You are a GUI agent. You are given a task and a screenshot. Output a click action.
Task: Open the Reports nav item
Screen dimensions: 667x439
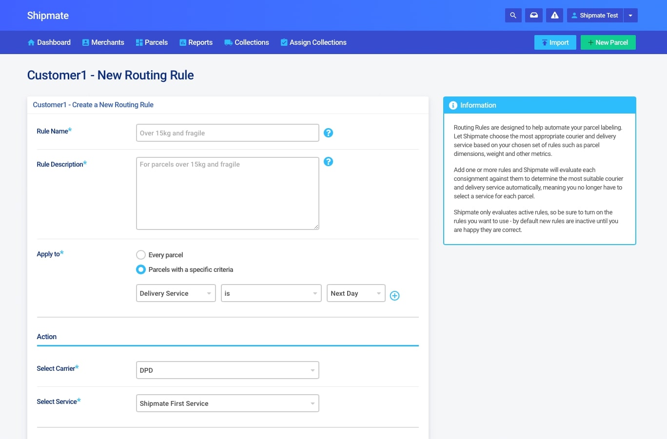coord(196,42)
